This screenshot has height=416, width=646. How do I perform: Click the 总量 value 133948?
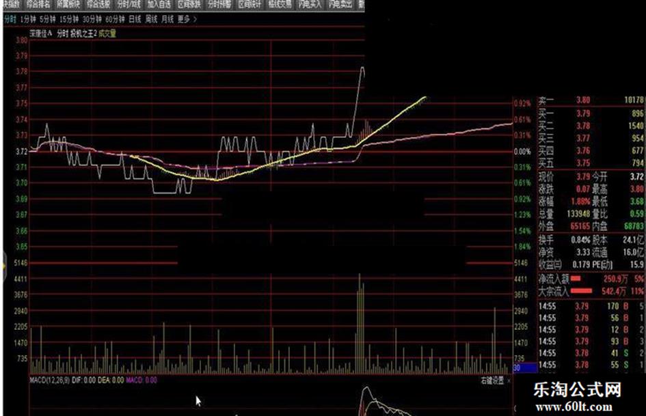(578, 214)
